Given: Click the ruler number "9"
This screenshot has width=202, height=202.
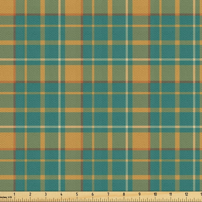Looking at the screenshot, I should click(140, 194).
